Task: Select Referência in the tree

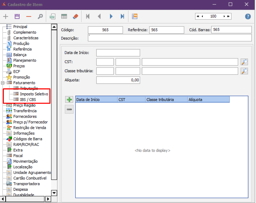Action: [x=23, y=49]
